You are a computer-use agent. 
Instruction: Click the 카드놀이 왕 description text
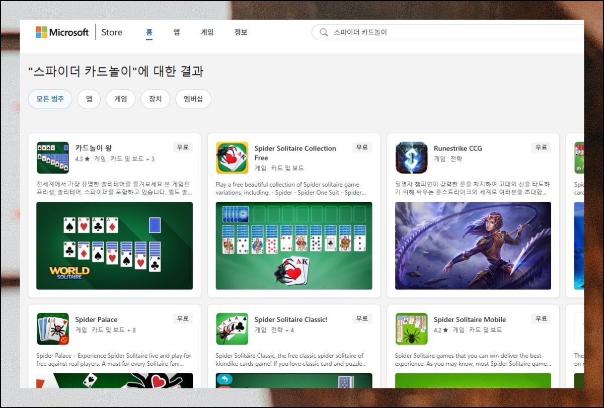click(114, 188)
